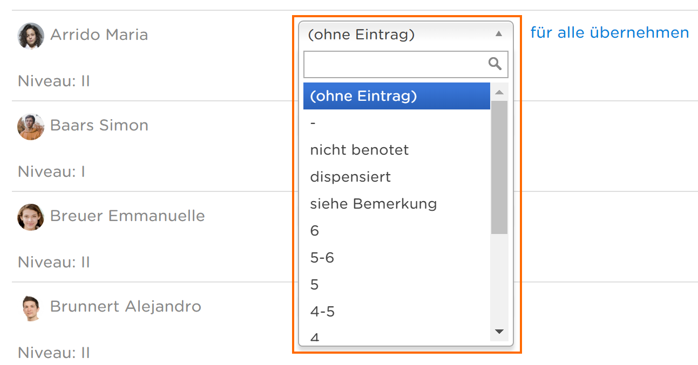Collapse the '(ohne Eintrag)' grade dropdown
698x365 pixels.
pyautogui.click(x=405, y=35)
